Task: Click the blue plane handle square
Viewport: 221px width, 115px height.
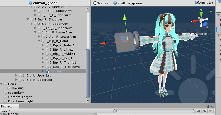Action: [x=124, y=39]
